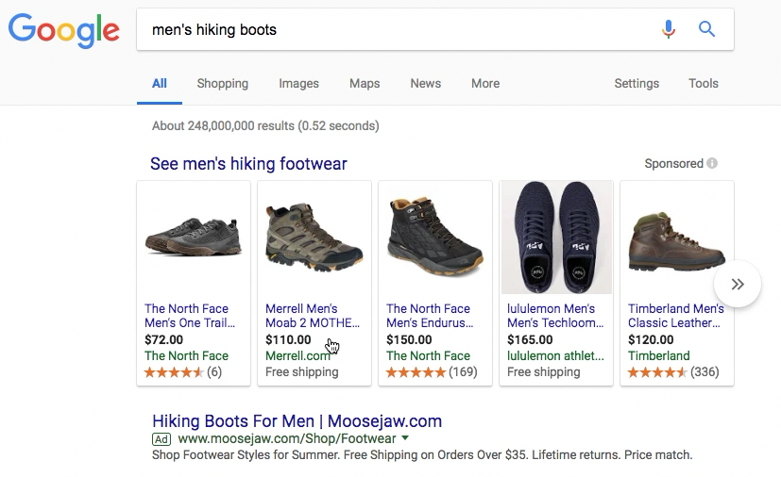Click The North Face seller under $150.00
The height and width of the screenshot is (477, 781).
point(429,355)
